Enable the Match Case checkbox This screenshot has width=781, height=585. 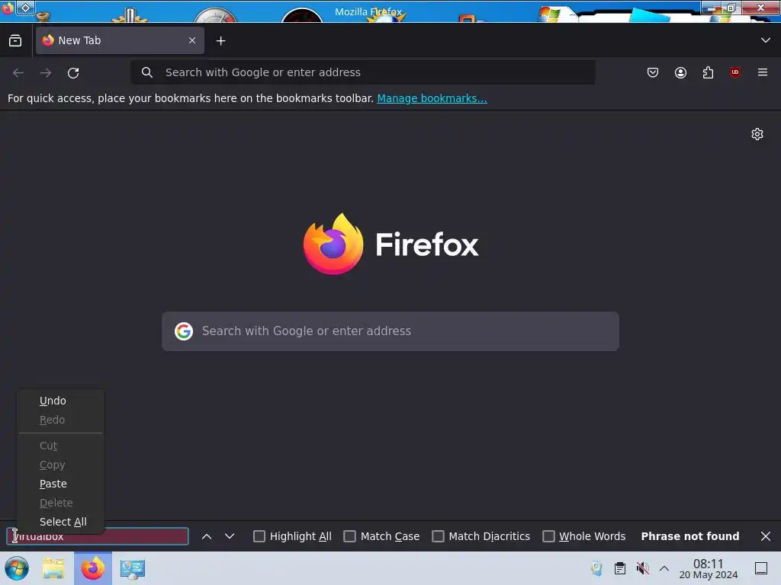tap(349, 536)
